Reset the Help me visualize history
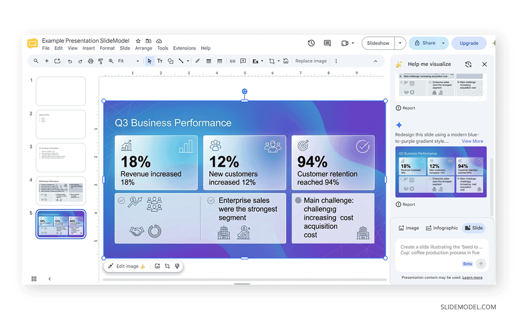The image size is (517, 320). 468,64
